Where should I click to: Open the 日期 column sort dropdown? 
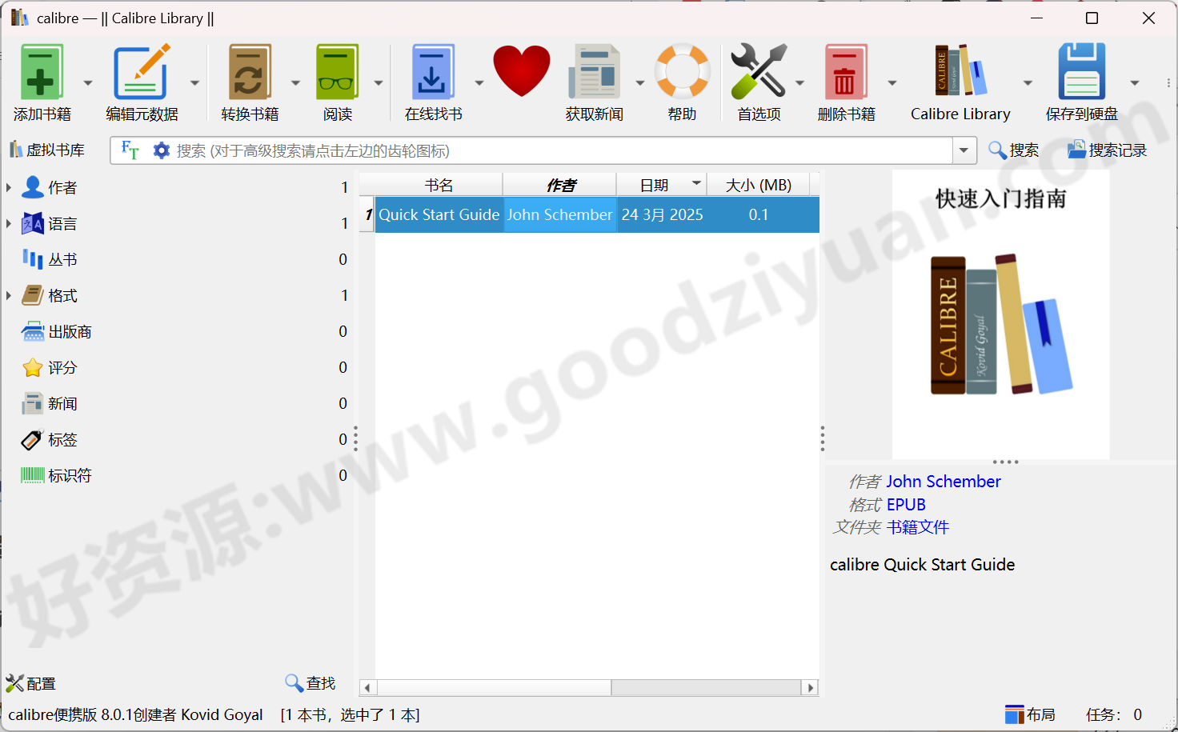point(695,184)
